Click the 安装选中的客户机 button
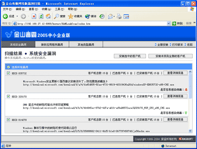Screen dimensions: 197x149 click(130, 56)
